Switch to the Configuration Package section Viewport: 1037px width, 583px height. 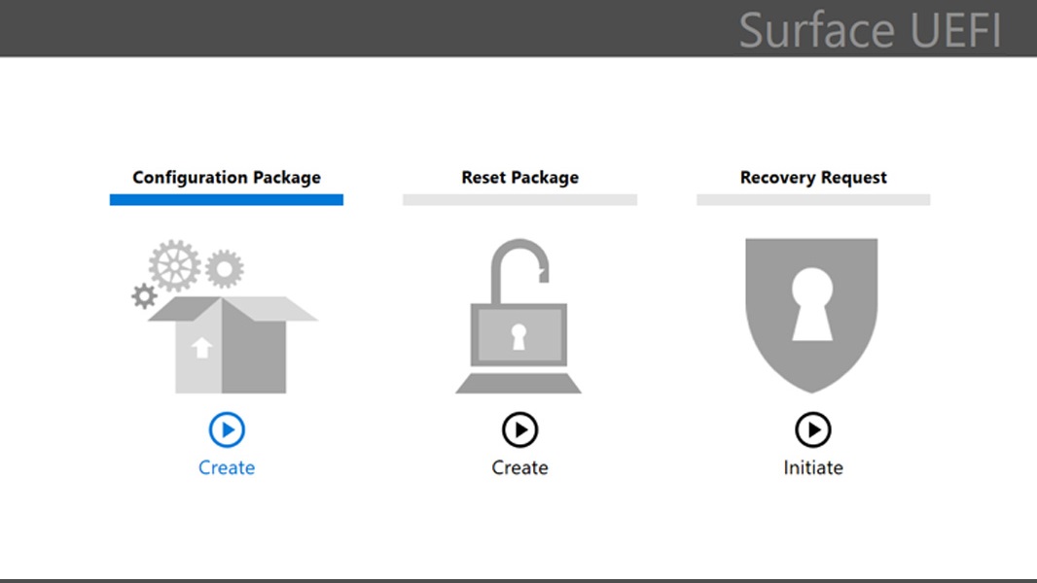coord(226,178)
